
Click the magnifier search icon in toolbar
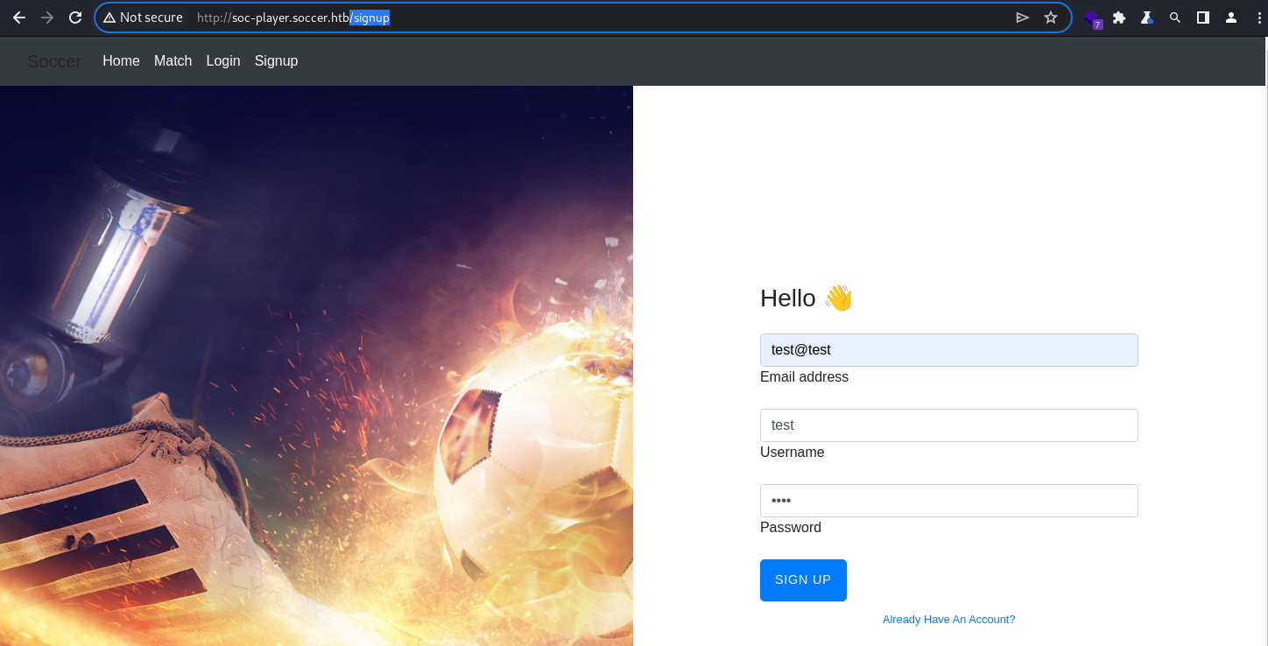1175,18
